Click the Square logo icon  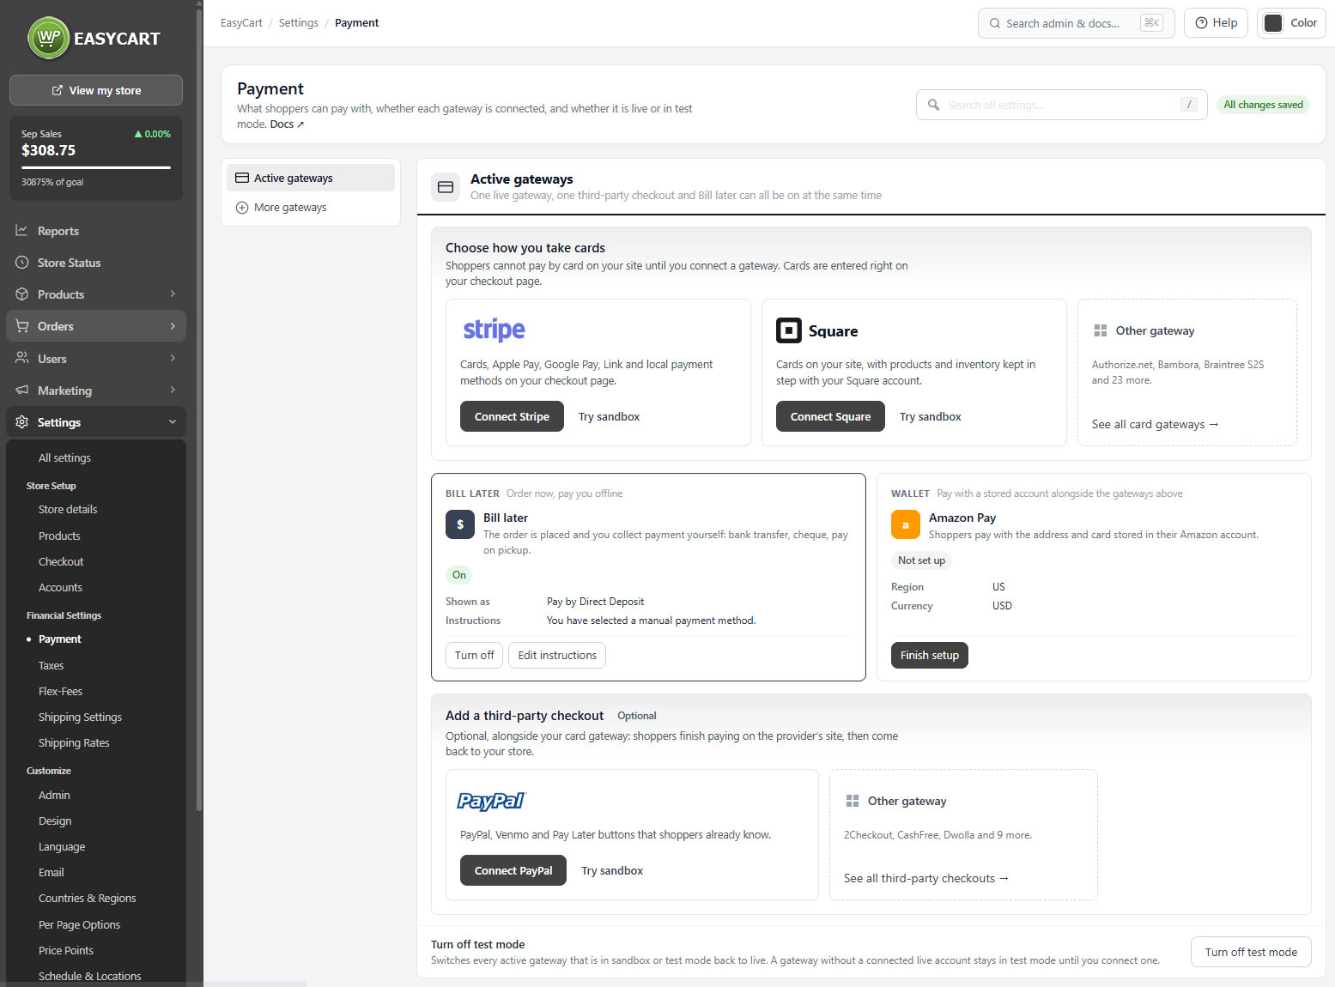coord(789,330)
